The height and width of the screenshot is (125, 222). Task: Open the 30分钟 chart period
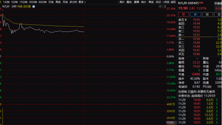click(x=33, y=2)
